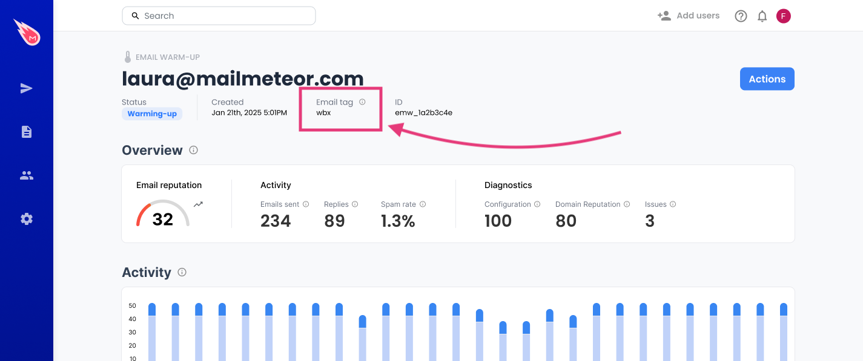The image size is (863, 361).
Task: Click the Spam rate value 1.3%
Action: click(x=398, y=221)
